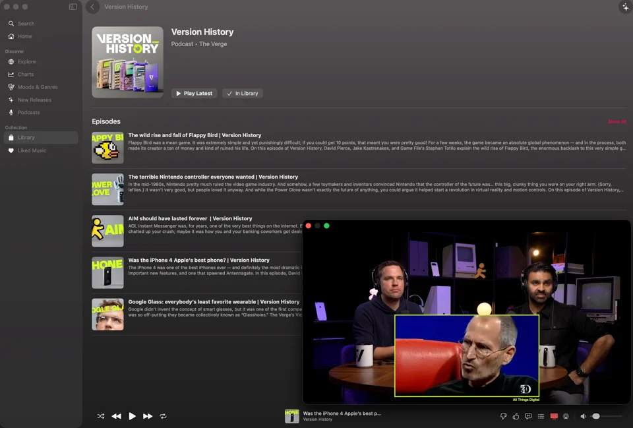Resume playback with the play button
This screenshot has width=633, height=428.
[x=132, y=416]
